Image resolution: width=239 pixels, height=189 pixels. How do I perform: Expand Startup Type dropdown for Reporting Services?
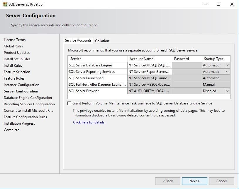click(x=227, y=72)
